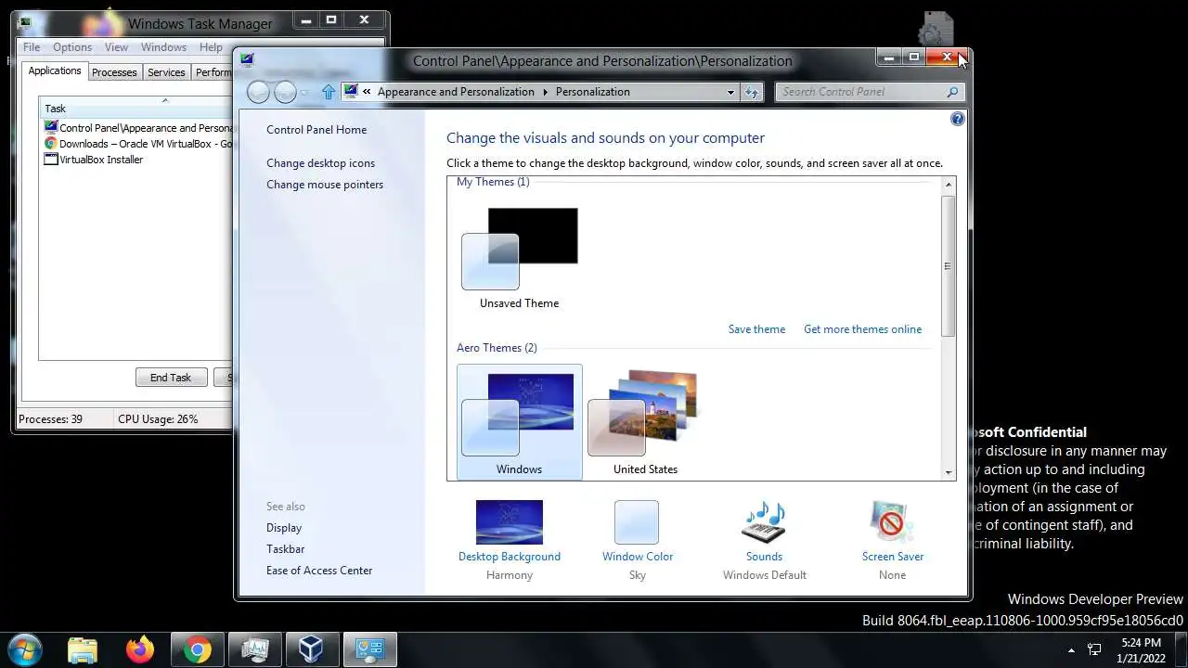Open Firefox from the taskbar
The width and height of the screenshot is (1188, 668).
(x=140, y=649)
